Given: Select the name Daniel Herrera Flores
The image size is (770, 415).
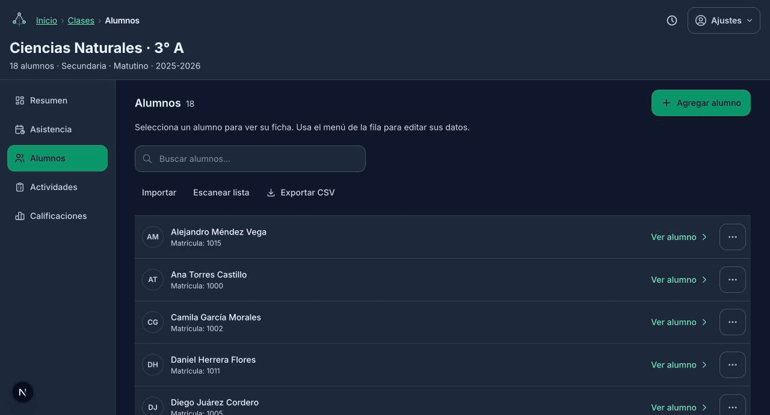Looking at the screenshot, I should pyautogui.click(x=213, y=360).
